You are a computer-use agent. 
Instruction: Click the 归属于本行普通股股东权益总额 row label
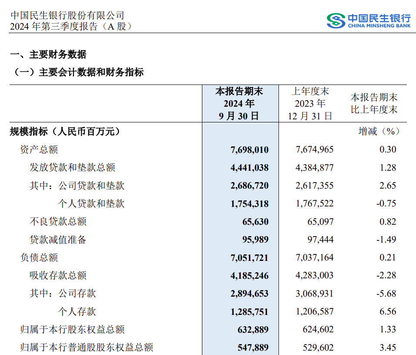(x=87, y=347)
